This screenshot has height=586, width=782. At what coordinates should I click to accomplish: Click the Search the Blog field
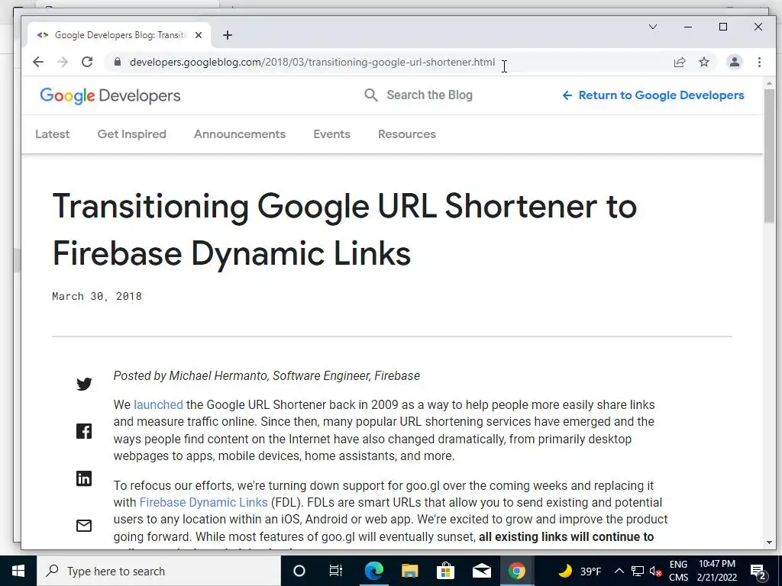tap(429, 95)
